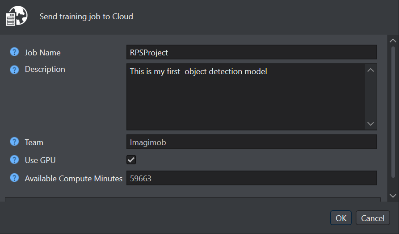
Task: Open help for Job Name
Action: (14, 52)
